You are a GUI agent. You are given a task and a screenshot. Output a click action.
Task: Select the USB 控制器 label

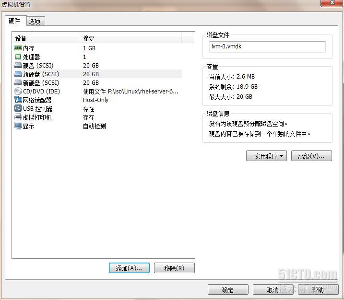pyautogui.click(x=38, y=109)
